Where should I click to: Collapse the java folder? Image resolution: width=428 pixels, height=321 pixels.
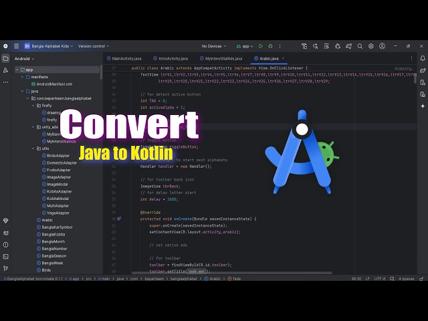22,91
